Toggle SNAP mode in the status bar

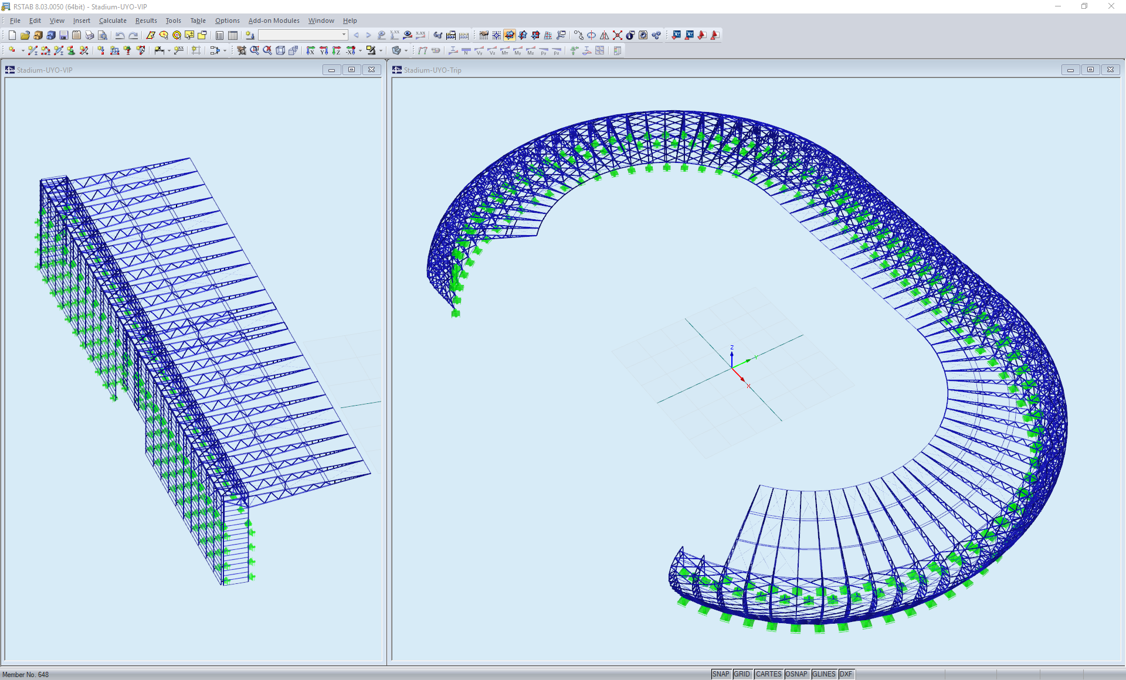[x=721, y=674]
